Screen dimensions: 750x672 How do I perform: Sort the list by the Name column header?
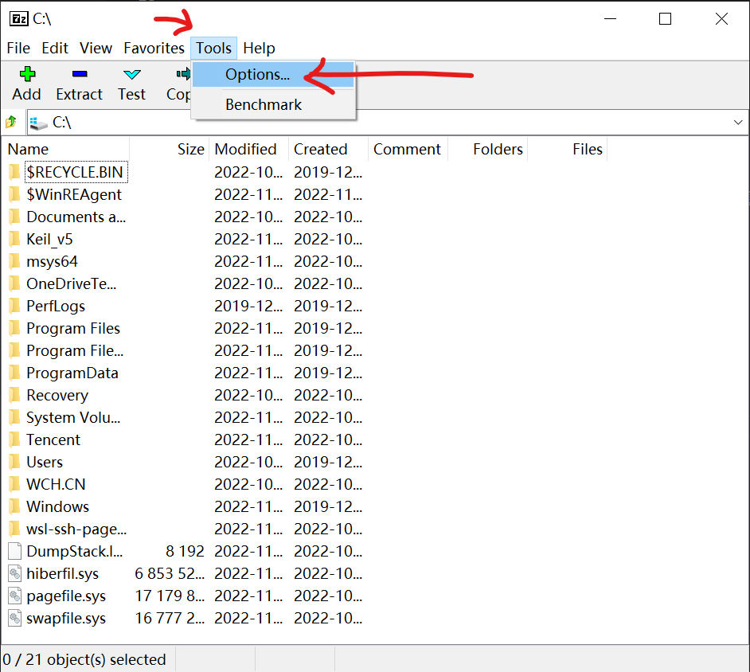click(x=29, y=149)
